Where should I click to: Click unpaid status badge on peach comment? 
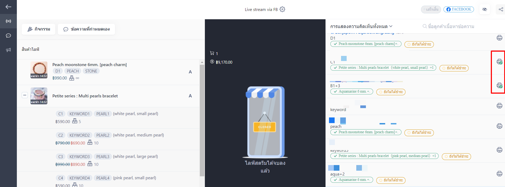coord(419,133)
